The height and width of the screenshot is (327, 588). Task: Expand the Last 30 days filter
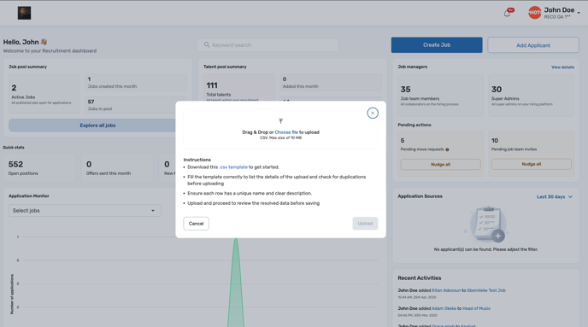tap(555, 196)
